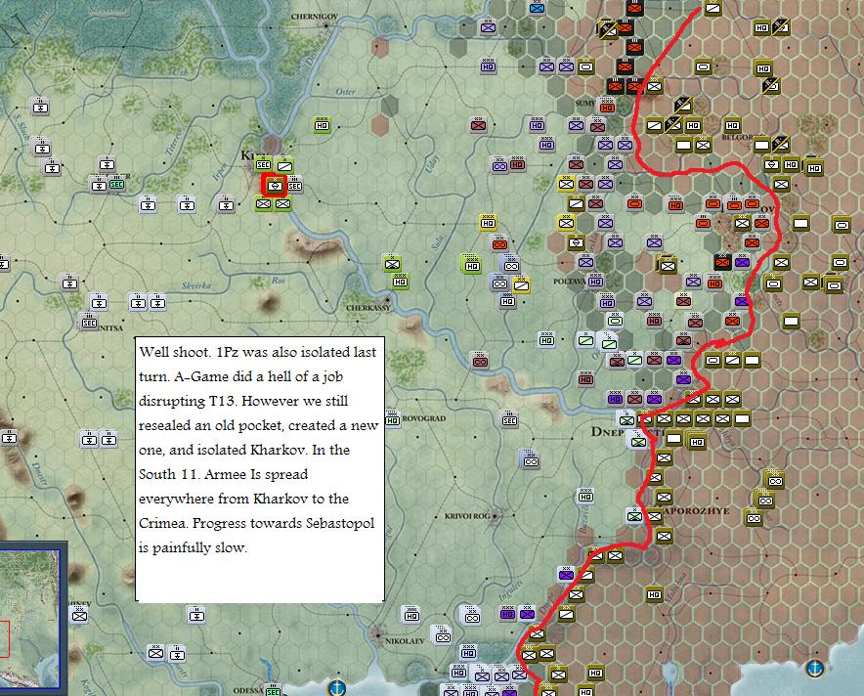This screenshot has width=864, height=696.
Task: Select the orange HQ counter at Sumy
Action: (607, 108)
